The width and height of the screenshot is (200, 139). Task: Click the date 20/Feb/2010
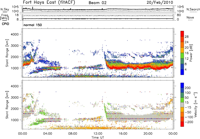(x=160, y=3)
